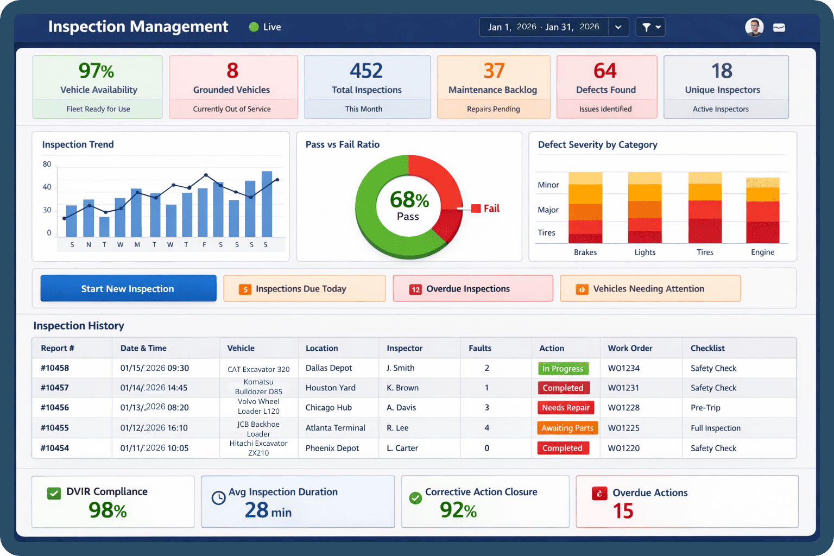Select the Inspector column header
Screen dimensions: 834x556
pyautogui.click(x=403, y=348)
